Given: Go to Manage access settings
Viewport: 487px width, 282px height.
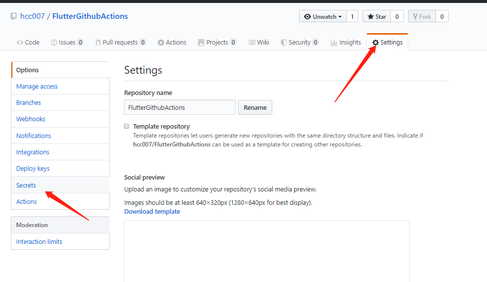Looking at the screenshot, I should pos(37,86).
